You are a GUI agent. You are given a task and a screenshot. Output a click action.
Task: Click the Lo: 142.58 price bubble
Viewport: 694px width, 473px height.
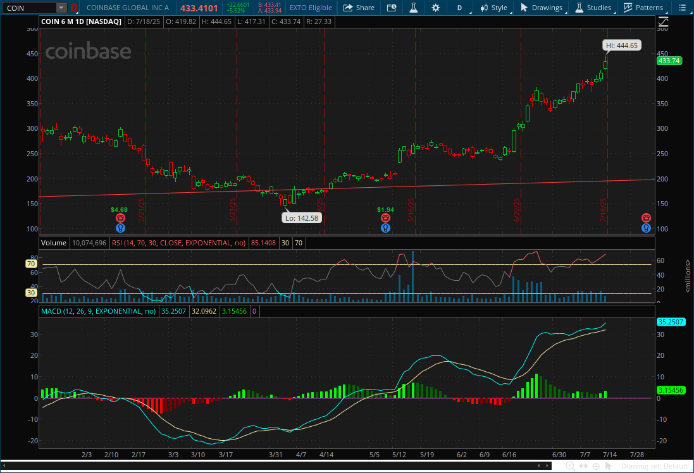coord(301,218)
